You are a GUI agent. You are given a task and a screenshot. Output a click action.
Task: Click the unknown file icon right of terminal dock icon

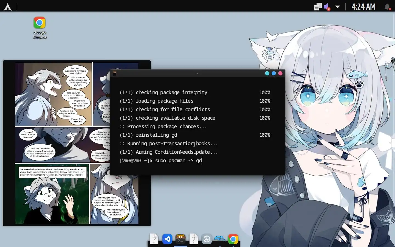(x=193, y=239)
